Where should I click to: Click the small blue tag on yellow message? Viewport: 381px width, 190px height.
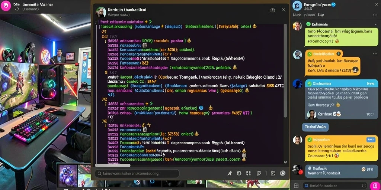point(369,140)
